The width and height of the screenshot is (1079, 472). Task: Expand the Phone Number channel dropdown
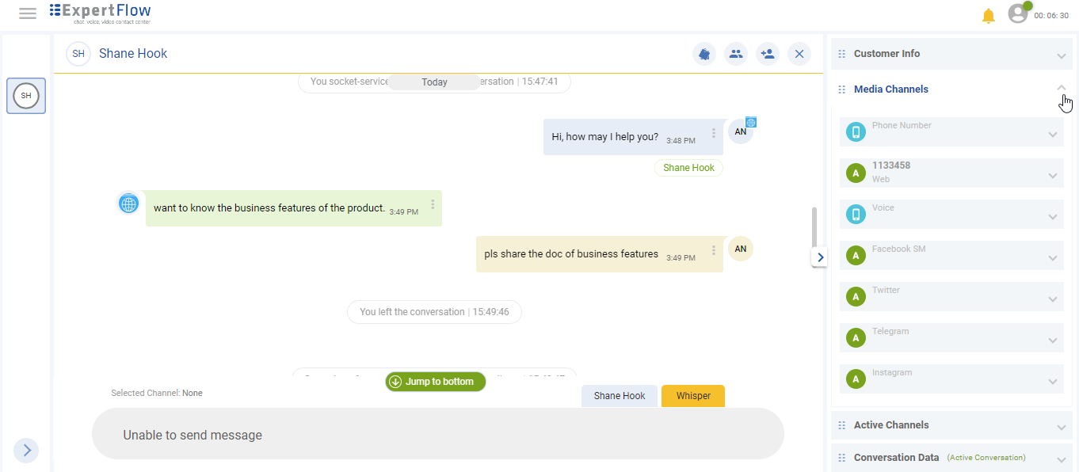pyautogui.click(x=1052, y=134)
